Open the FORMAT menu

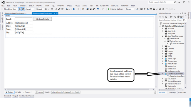pos(61,6)
